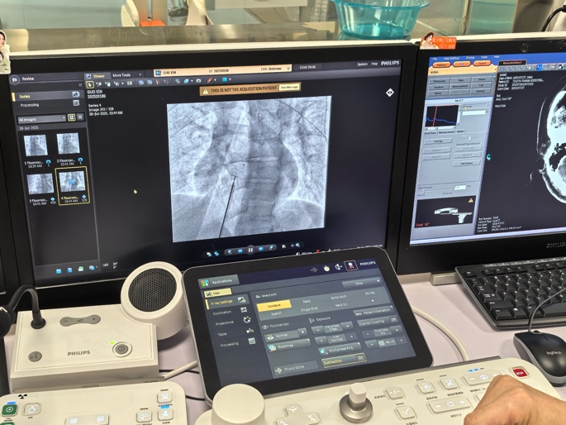The height and width of the screenshot is (425, 566).
Task: Select the pointer arrow tool in the viewer toolbar
Action: click(90, 85)
